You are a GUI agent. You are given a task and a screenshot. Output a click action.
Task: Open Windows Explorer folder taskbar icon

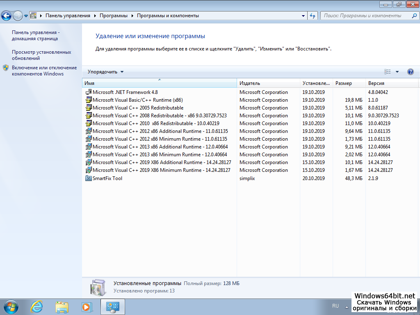(x=62, y=306)
